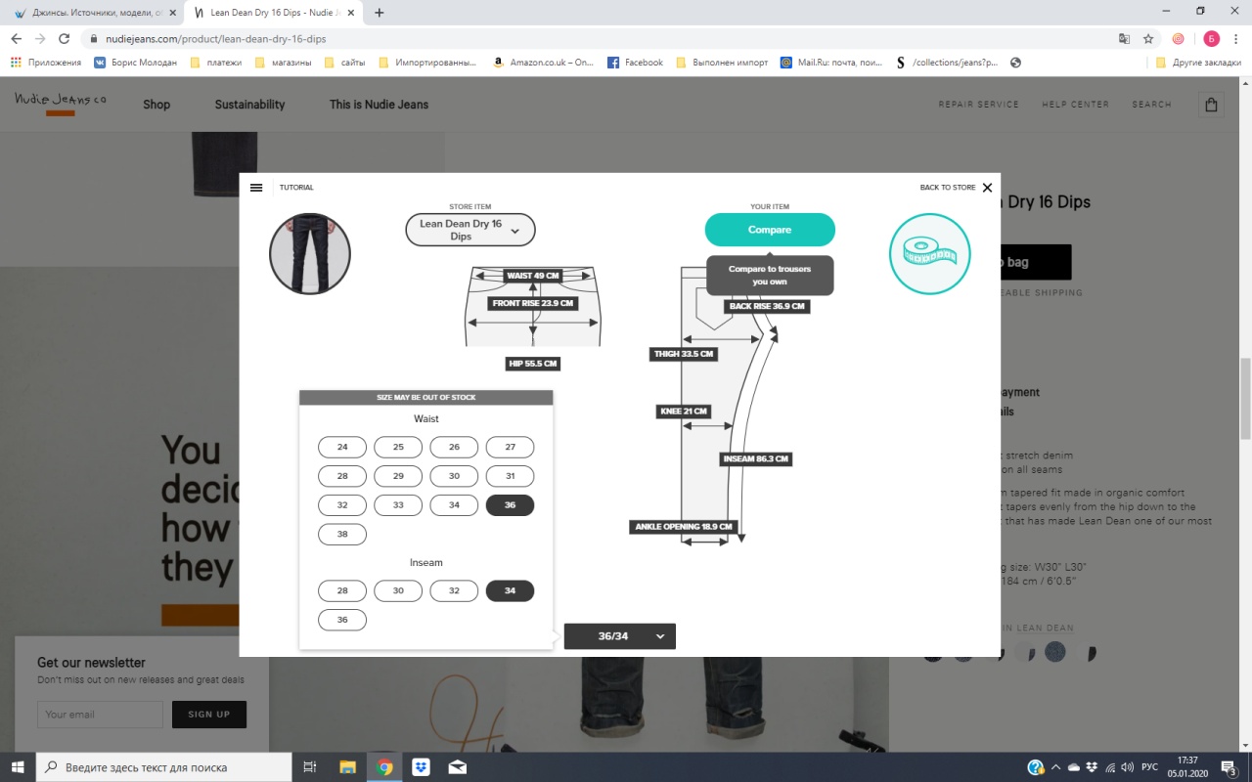Click the page vertical scrollbar thumb
Image resolution: width=1252 pixels, height=782 pixels.
click(x=1245, y=399)
